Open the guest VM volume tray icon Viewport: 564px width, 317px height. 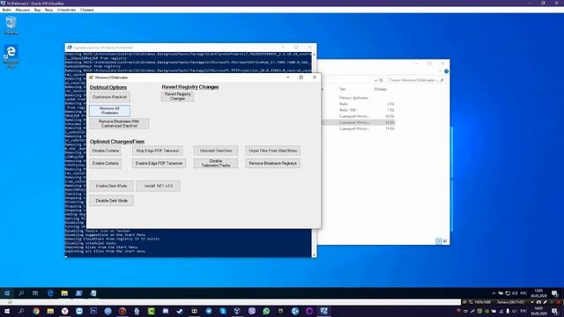[515, 293]
